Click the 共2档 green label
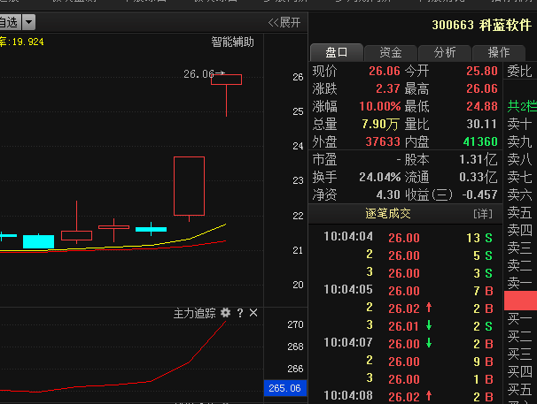This screenshot has width=537, height=404. click(522, 107)
